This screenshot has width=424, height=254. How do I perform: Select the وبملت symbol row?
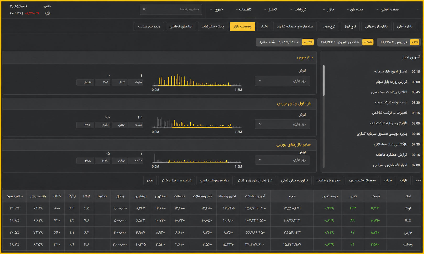212,244
